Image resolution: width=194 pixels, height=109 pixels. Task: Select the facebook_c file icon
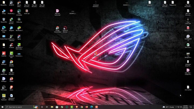tap(19, 55)
